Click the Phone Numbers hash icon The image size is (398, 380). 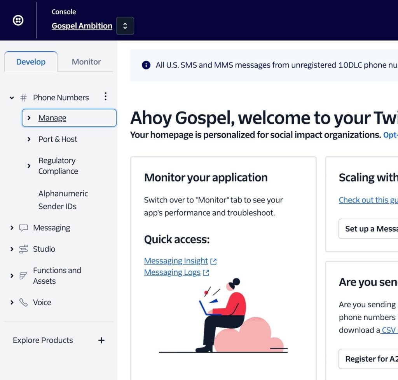(24, 98)
